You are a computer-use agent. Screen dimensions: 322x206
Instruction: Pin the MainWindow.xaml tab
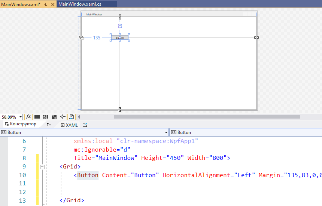click(x=46, y=4)
